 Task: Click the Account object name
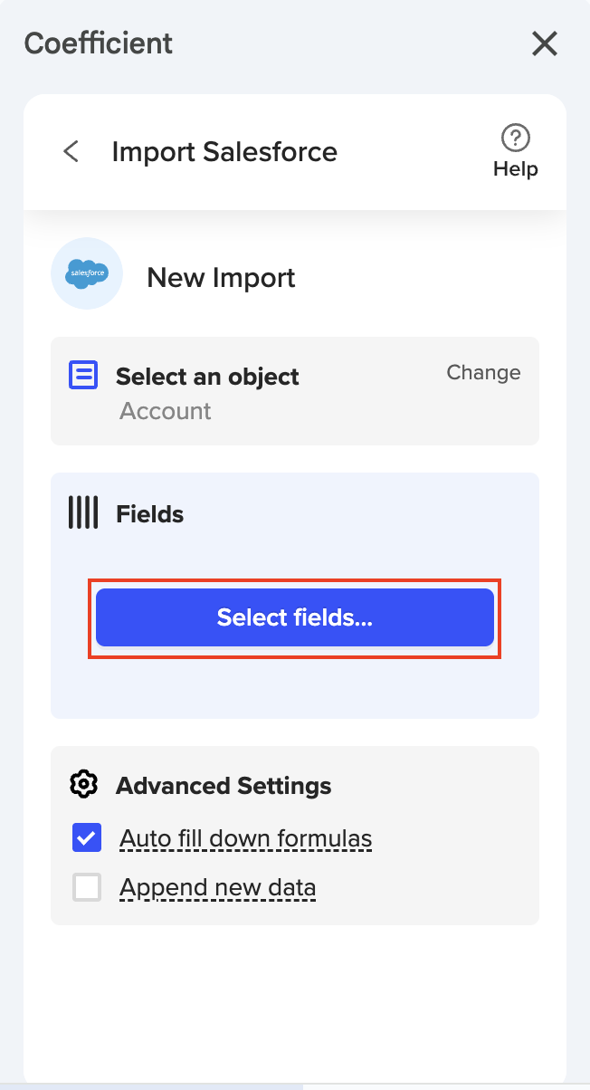(x=166, y=411)
